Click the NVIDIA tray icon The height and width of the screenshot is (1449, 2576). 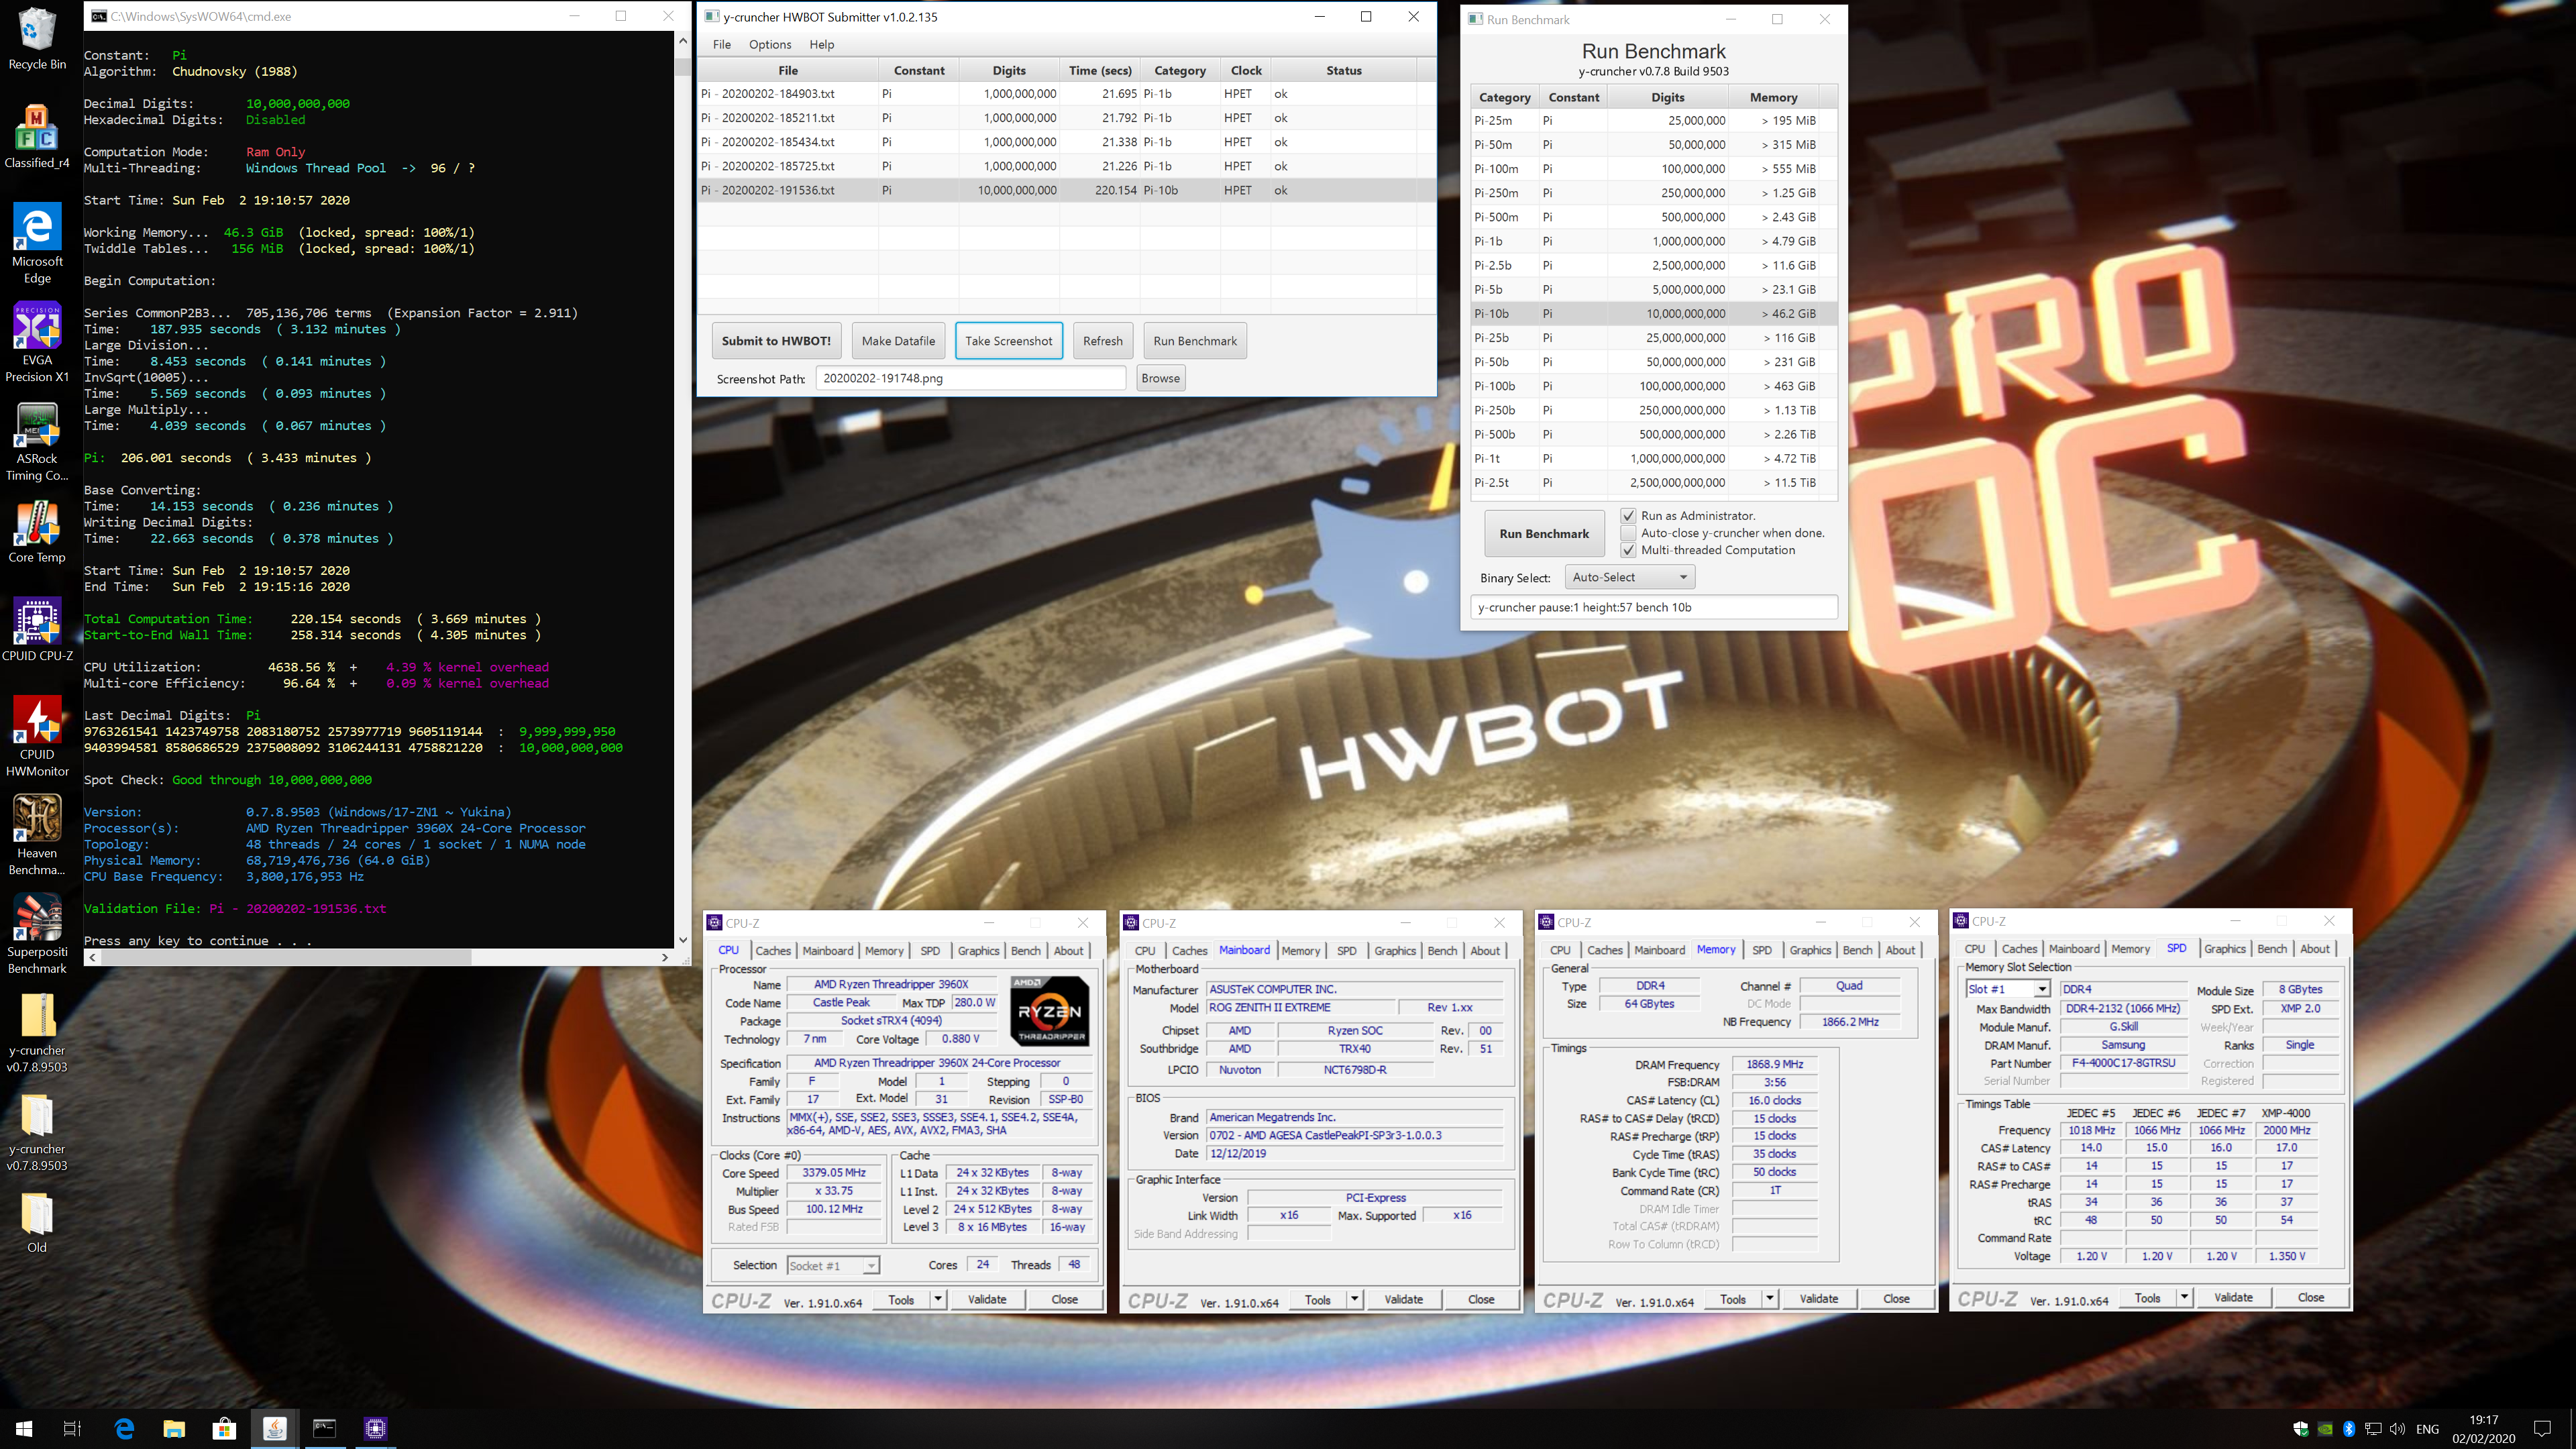(2325, 1429)
